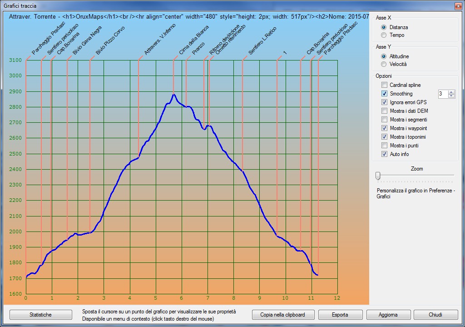Enable the Cardinal spline checkbox
This screenshot has height=327, width=465.
pyautogui.click(x=385, y=85)
